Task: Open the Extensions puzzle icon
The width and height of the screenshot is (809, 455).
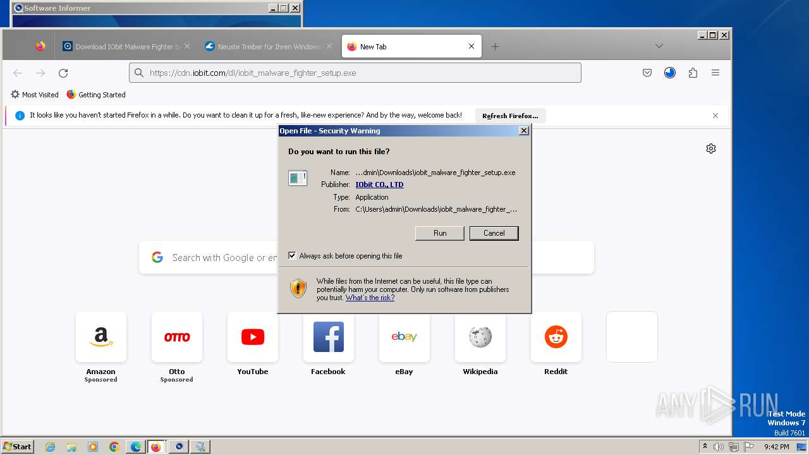Action: point(693,73)
